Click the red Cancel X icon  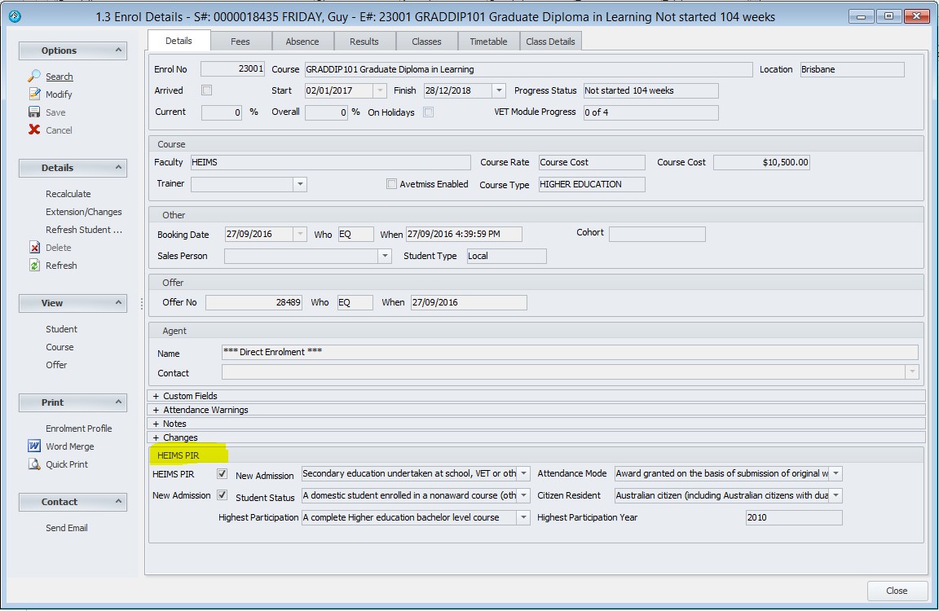34,130
